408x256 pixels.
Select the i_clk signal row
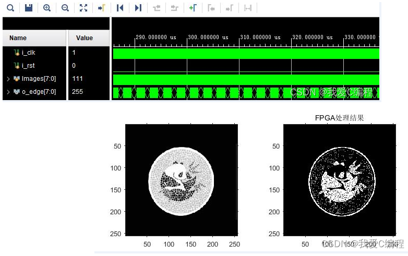(34, 53)
